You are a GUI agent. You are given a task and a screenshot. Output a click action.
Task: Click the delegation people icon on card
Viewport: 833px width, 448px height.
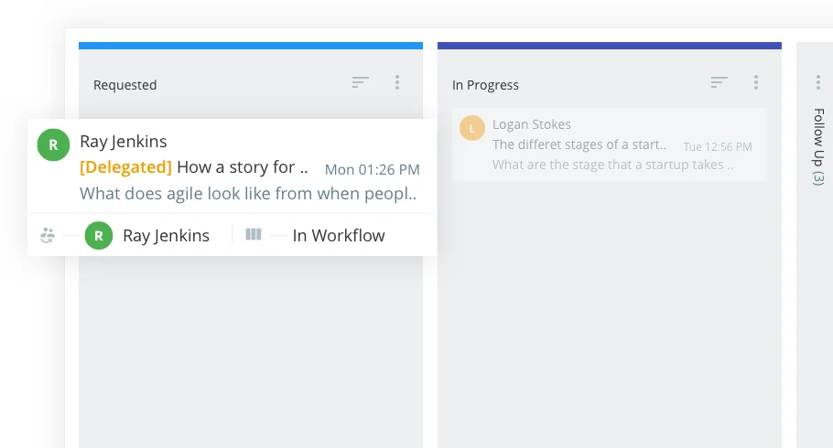pyautogui.click(x=49, y=236)
